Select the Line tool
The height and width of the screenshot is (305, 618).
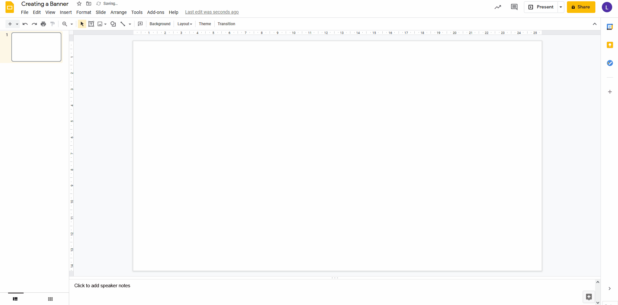point(123,24)
